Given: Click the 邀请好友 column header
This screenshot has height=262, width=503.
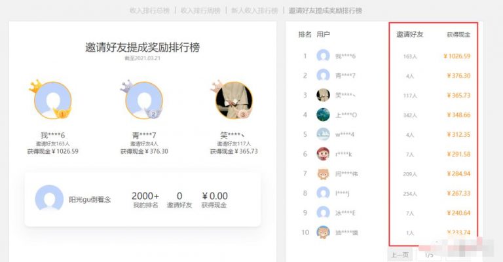Looking at the screenshot, I should pos(410,34).
